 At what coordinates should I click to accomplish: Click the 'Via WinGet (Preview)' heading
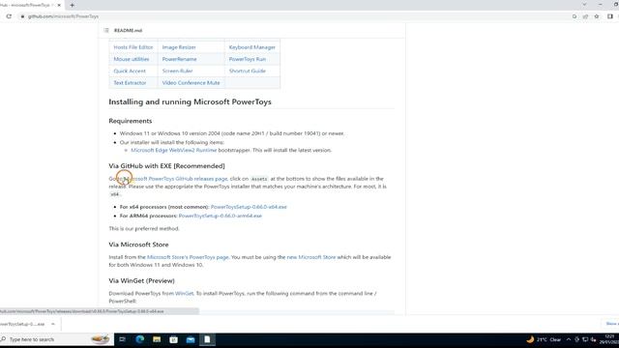(x=142, y=280)
